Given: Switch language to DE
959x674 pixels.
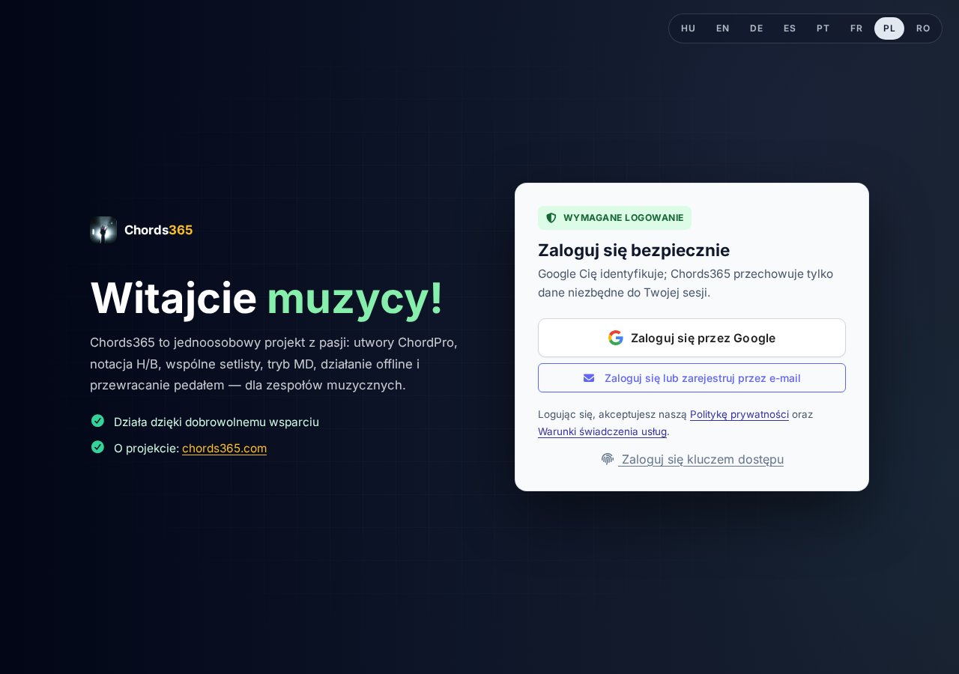Looking at the screenshot, I should coord(756,28).
